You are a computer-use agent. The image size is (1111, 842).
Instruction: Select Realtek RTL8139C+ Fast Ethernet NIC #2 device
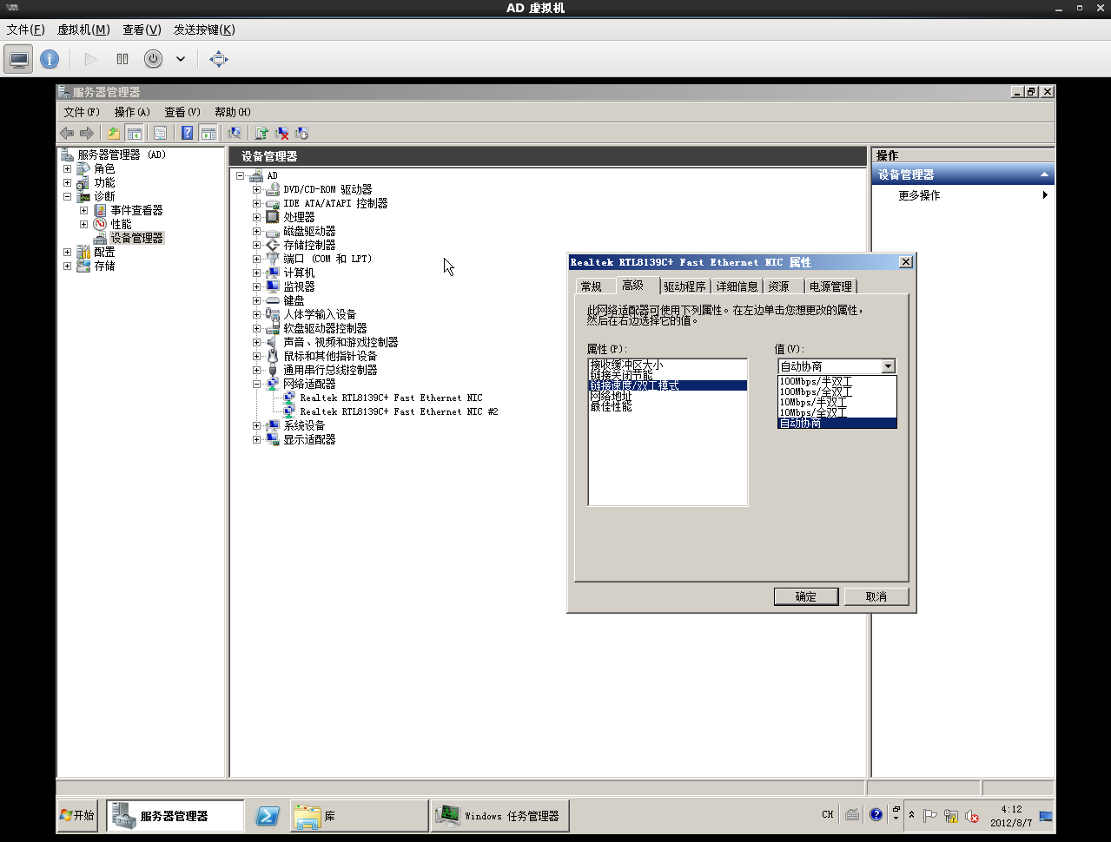399,411
